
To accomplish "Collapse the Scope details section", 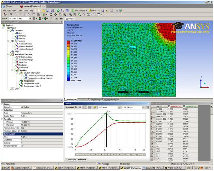I will point(2,104).
